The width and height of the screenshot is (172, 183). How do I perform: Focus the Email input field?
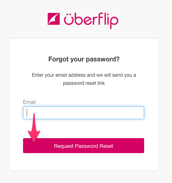click(84, 113)
